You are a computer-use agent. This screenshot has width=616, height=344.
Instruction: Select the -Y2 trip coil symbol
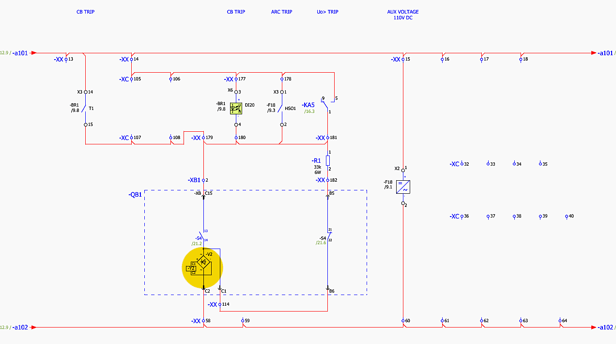(x=191, y=268)
